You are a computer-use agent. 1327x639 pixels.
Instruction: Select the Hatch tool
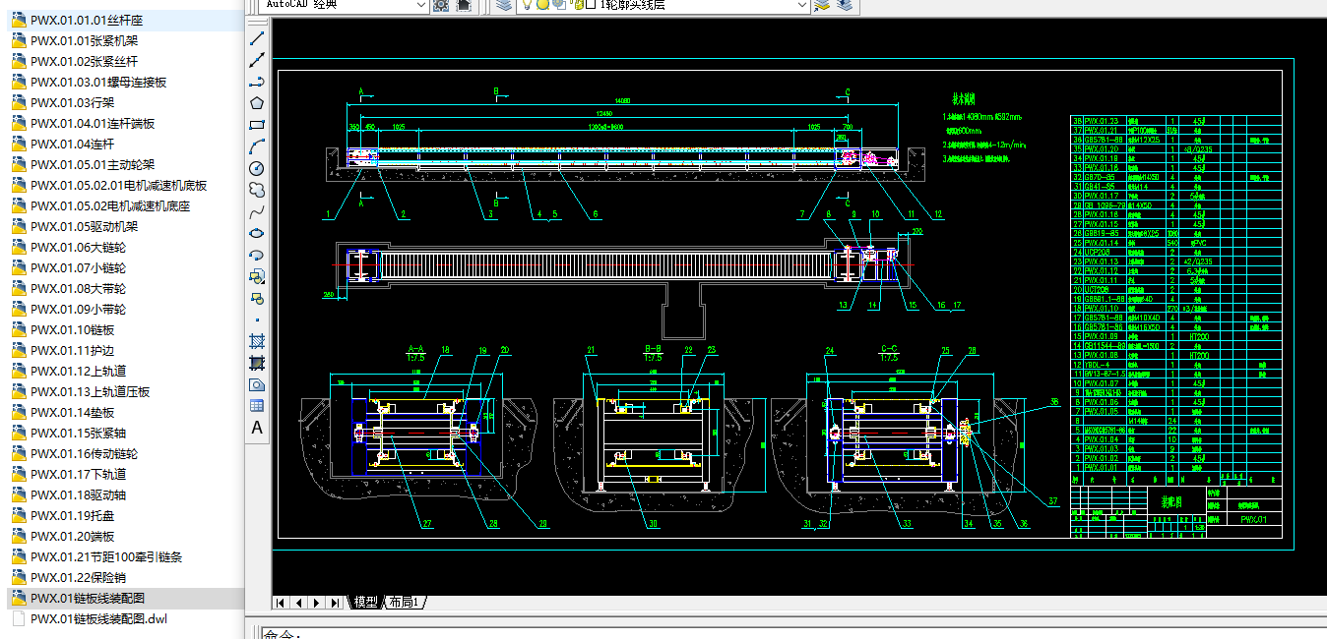click(x=257, y=341)
